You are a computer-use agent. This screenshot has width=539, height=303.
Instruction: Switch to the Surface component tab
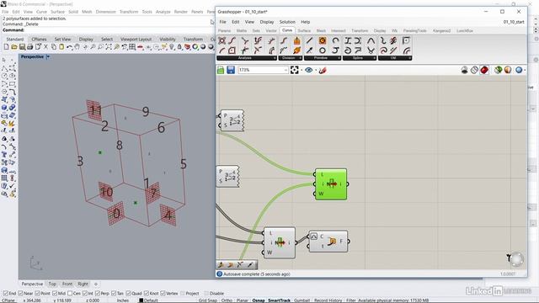tap(304, 30)
